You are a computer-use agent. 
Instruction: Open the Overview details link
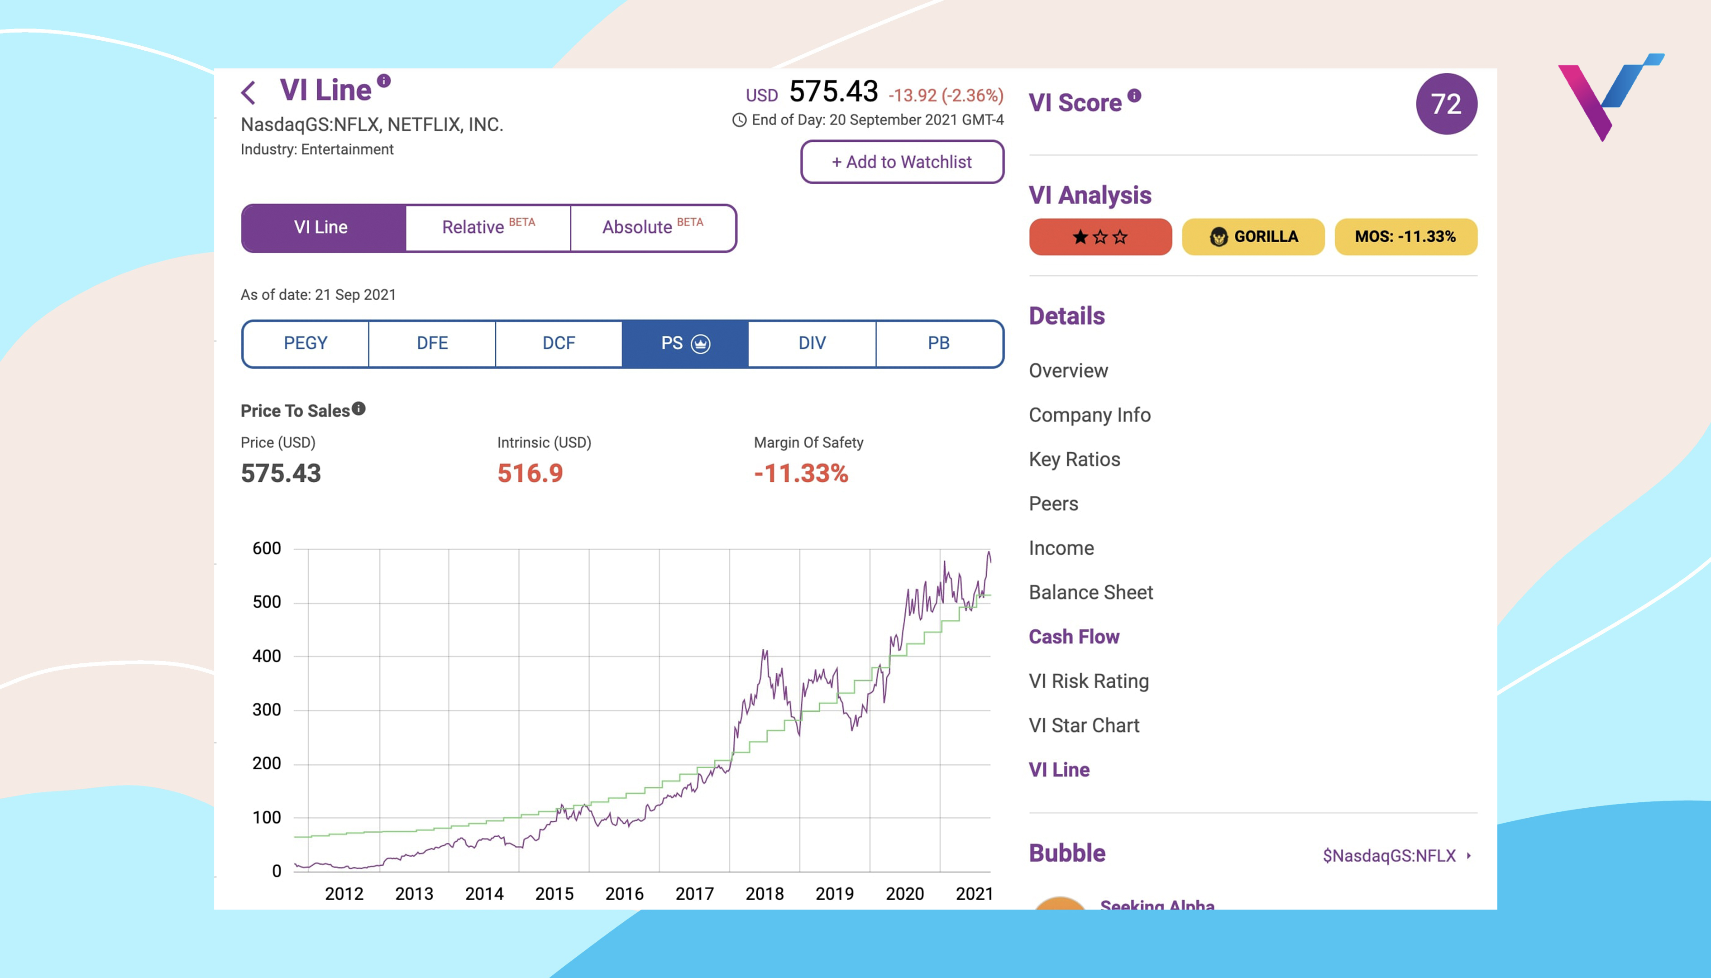click(1068, 370)
